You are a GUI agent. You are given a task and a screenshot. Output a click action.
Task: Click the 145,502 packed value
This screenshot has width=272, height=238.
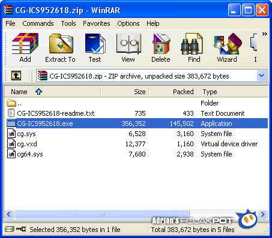click(x=182, y=123)
